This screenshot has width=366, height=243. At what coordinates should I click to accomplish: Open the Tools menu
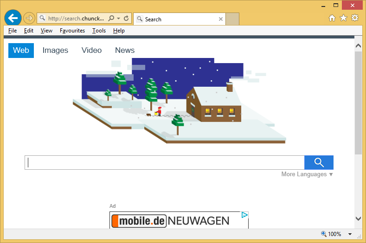[99, 31]
